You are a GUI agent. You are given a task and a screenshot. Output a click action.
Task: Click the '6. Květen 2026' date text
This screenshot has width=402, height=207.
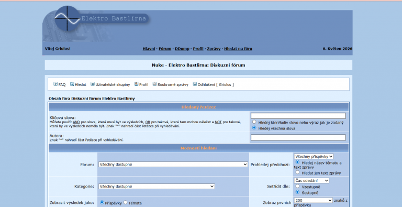[x=338, y=49]
